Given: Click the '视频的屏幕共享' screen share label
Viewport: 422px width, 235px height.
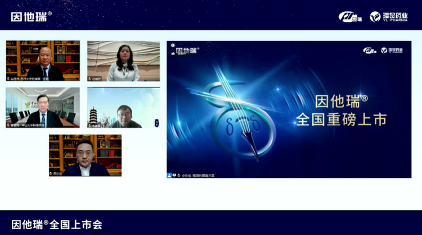Looking at the screenshot, I should pyautogui.click(x=203, y=176).
